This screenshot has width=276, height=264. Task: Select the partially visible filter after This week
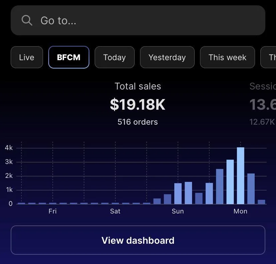(x=268, y=57)
